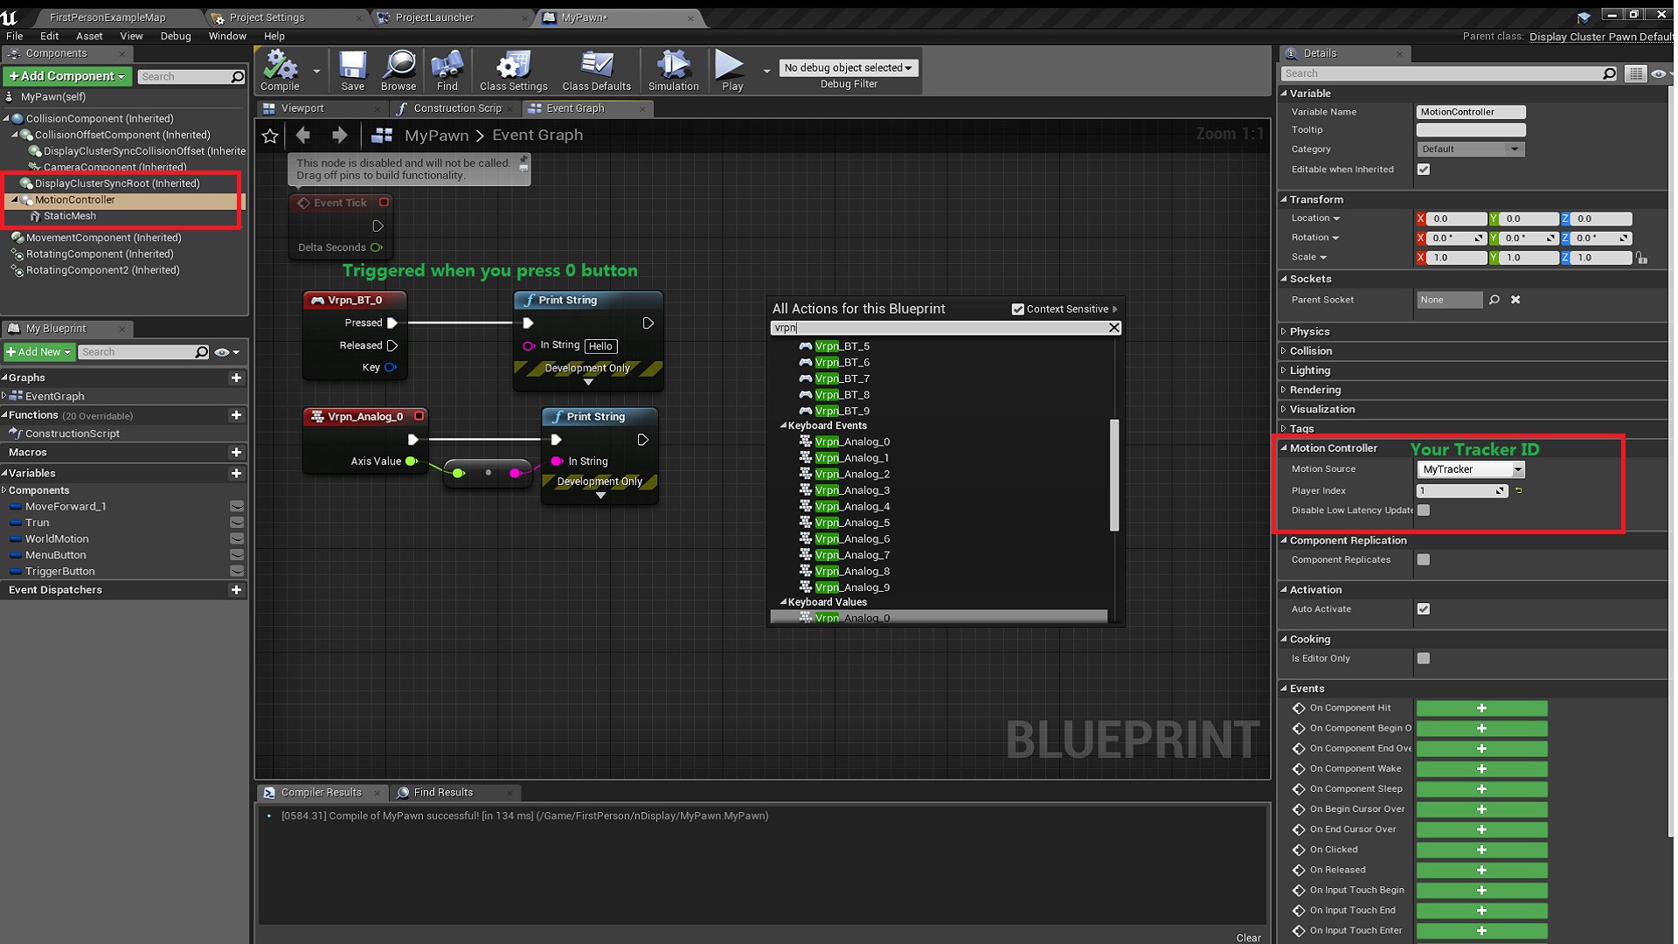
Task: Compile the blueprint
Action: point(278,70)
